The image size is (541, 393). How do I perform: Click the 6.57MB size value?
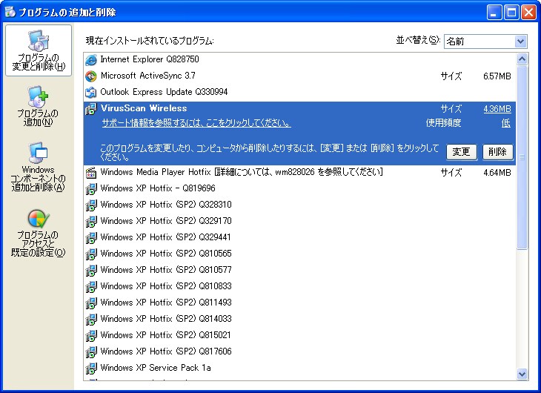(x=497, y=76)
